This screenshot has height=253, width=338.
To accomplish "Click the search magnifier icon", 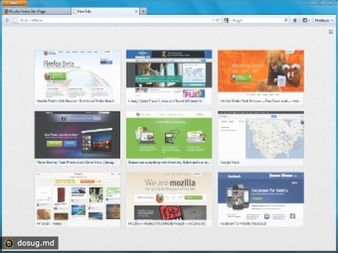I will (286, 20).
